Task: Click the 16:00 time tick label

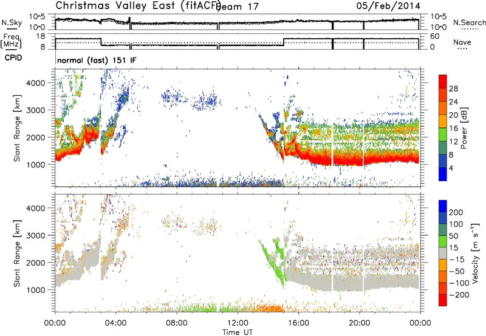Action: [298, 323]
